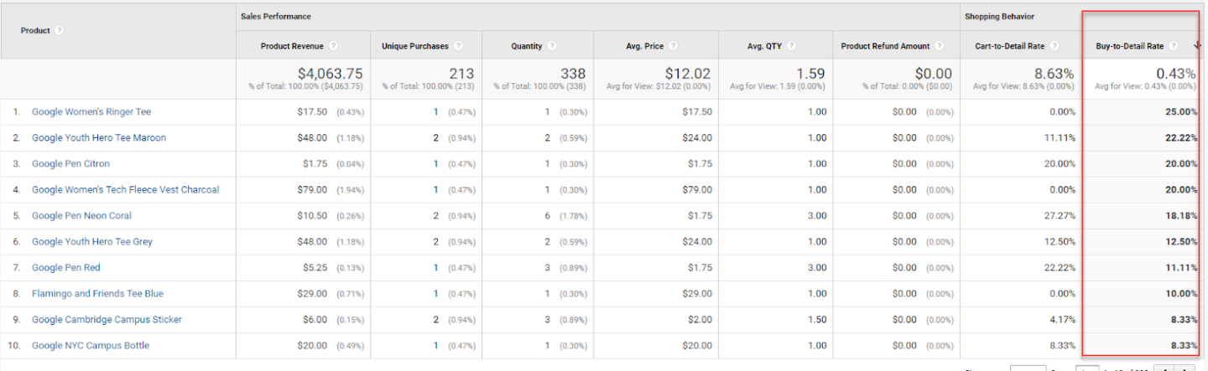Select Google Pen Citron product link
Image resolution: width=1208 pixels, height=371 pixels.
(70, 164)
